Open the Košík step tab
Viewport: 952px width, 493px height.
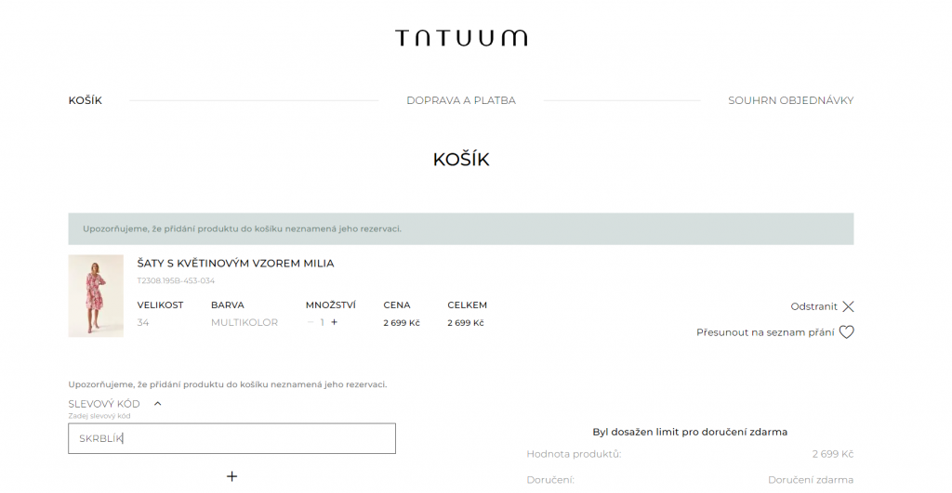click(x=85, y=100)
